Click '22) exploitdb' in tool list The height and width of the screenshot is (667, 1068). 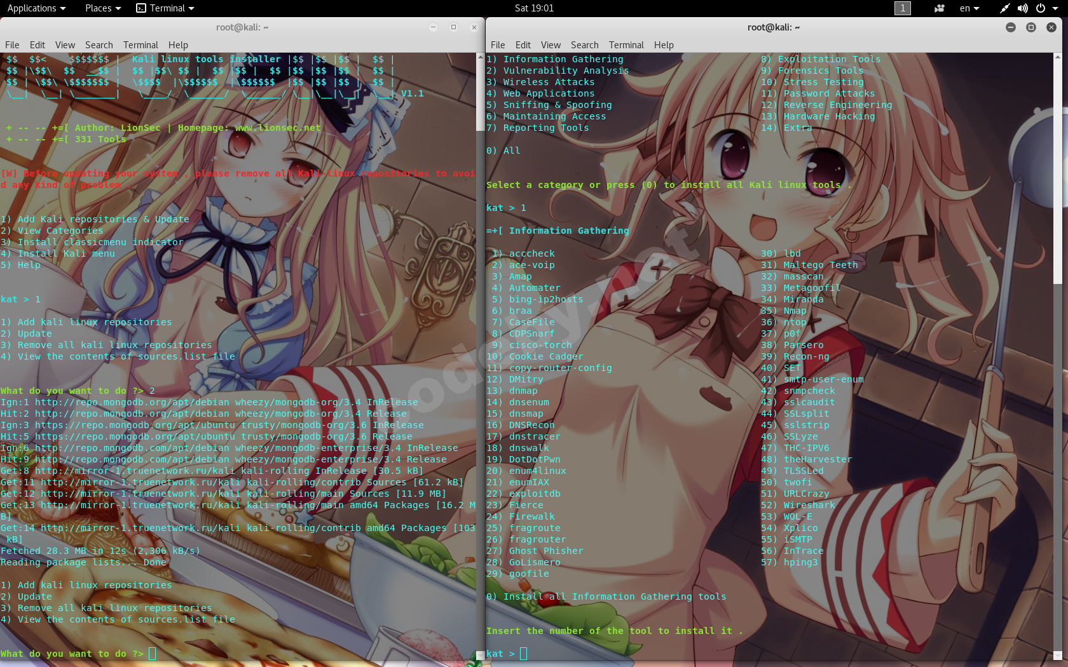523,494
